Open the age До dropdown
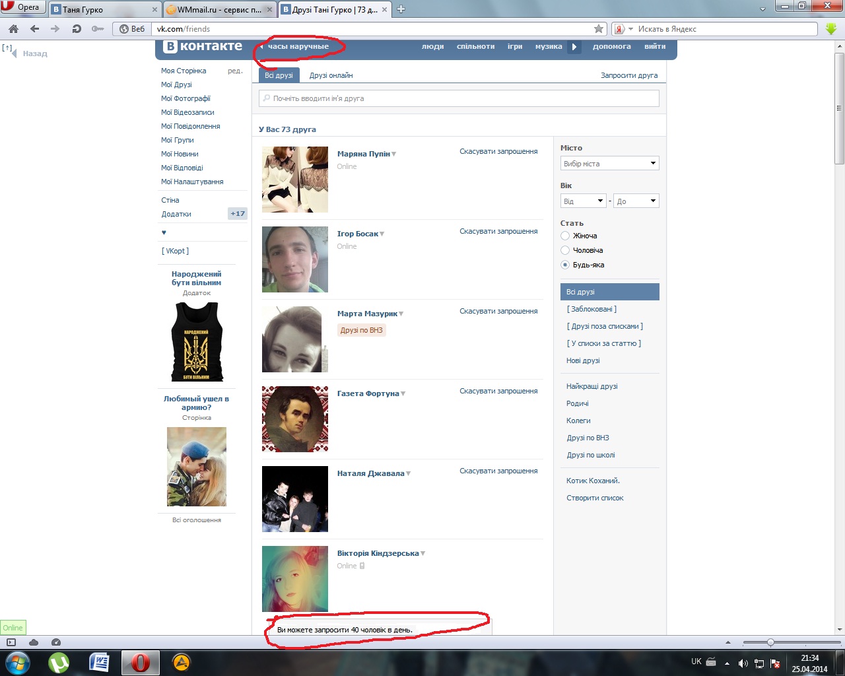This screenshot has height=676, width=845. [636, 201]
